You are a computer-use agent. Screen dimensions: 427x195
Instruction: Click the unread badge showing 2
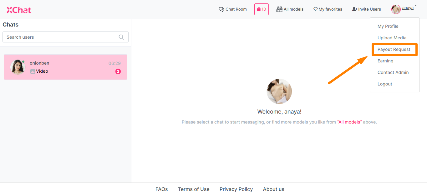tap(118, 71)
